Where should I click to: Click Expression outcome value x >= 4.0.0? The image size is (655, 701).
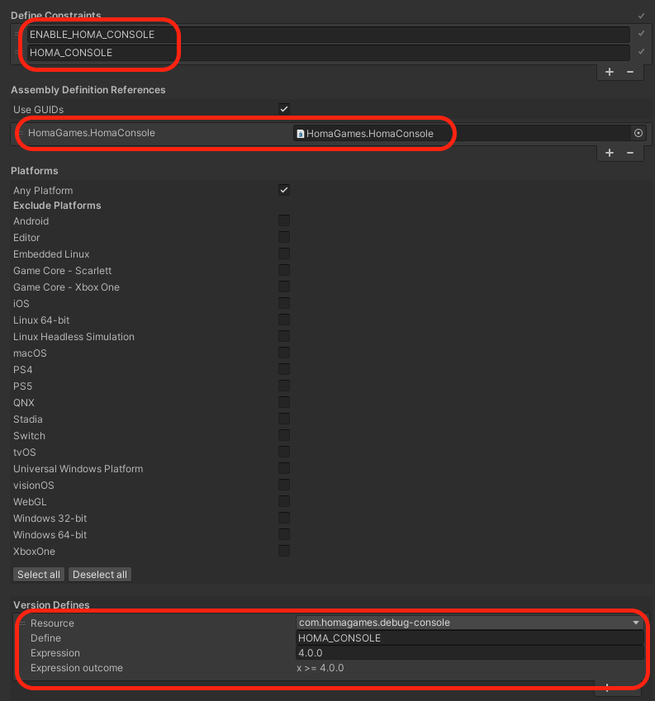click(320, 668)
